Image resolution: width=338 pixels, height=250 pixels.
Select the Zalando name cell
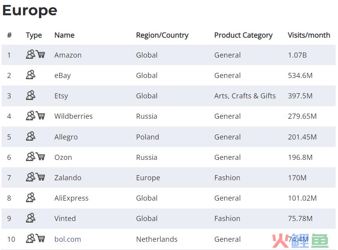tap(68, 178)
